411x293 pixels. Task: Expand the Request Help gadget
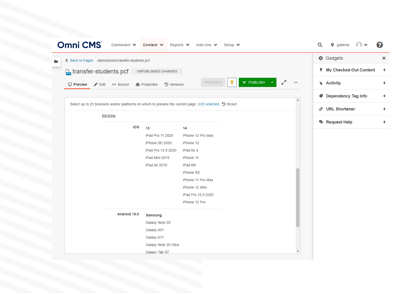(x=351, y=122)
